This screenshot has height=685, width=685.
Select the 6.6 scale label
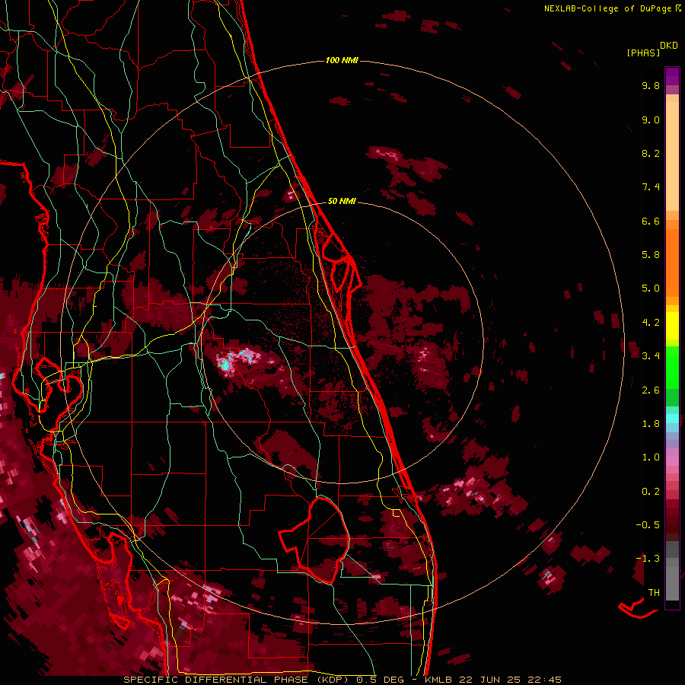tap(651, 221)
